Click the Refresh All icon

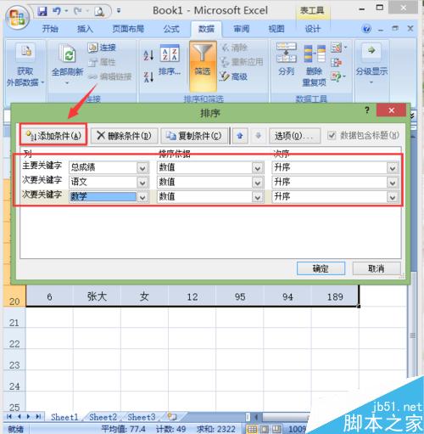point(67,53)
